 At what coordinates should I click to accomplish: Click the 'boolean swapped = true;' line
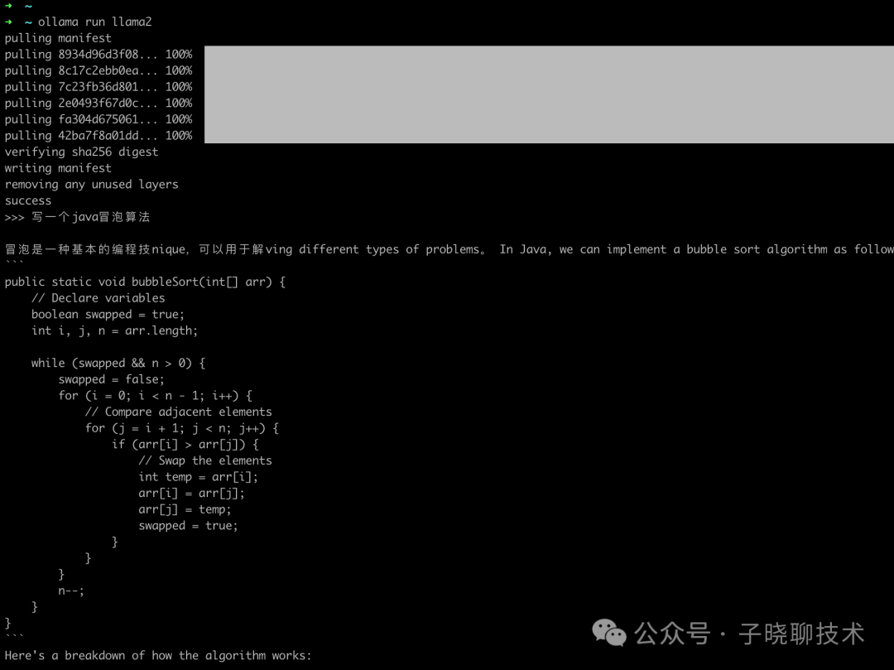[108, 314]
